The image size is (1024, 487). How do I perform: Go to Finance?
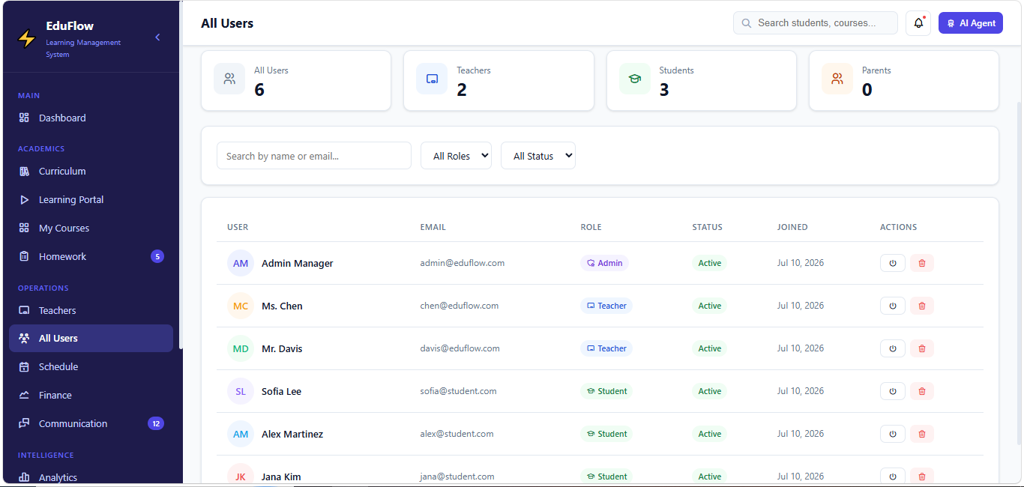pos(91,395)
